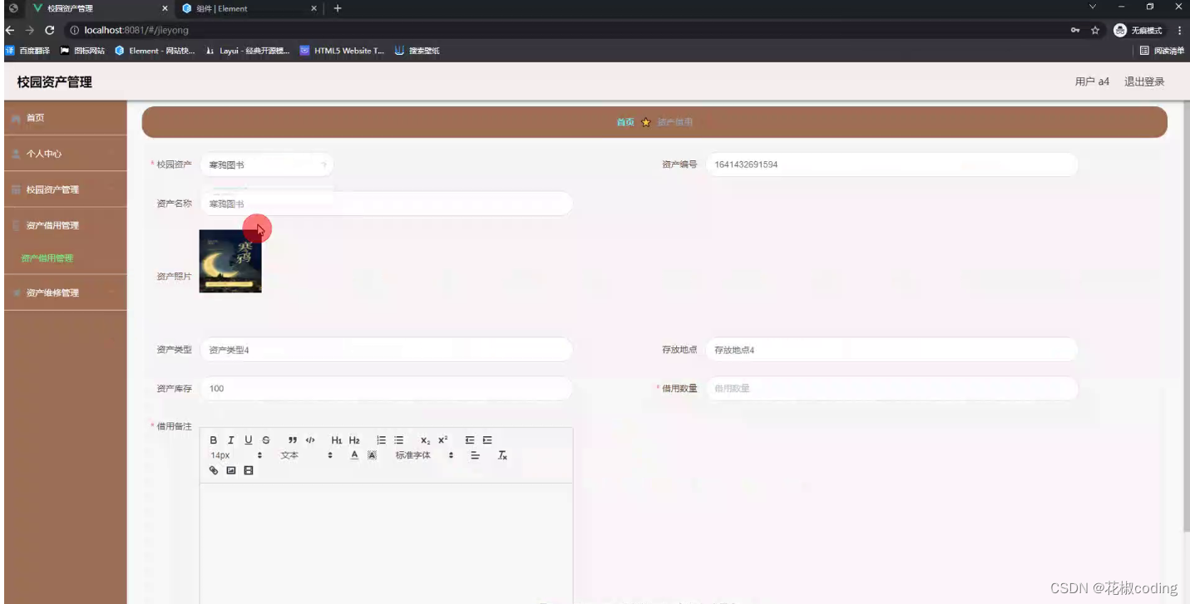This screenshot has width=1190, height=604.
Task: Reload the page with the refresh button
Action: 50,30
